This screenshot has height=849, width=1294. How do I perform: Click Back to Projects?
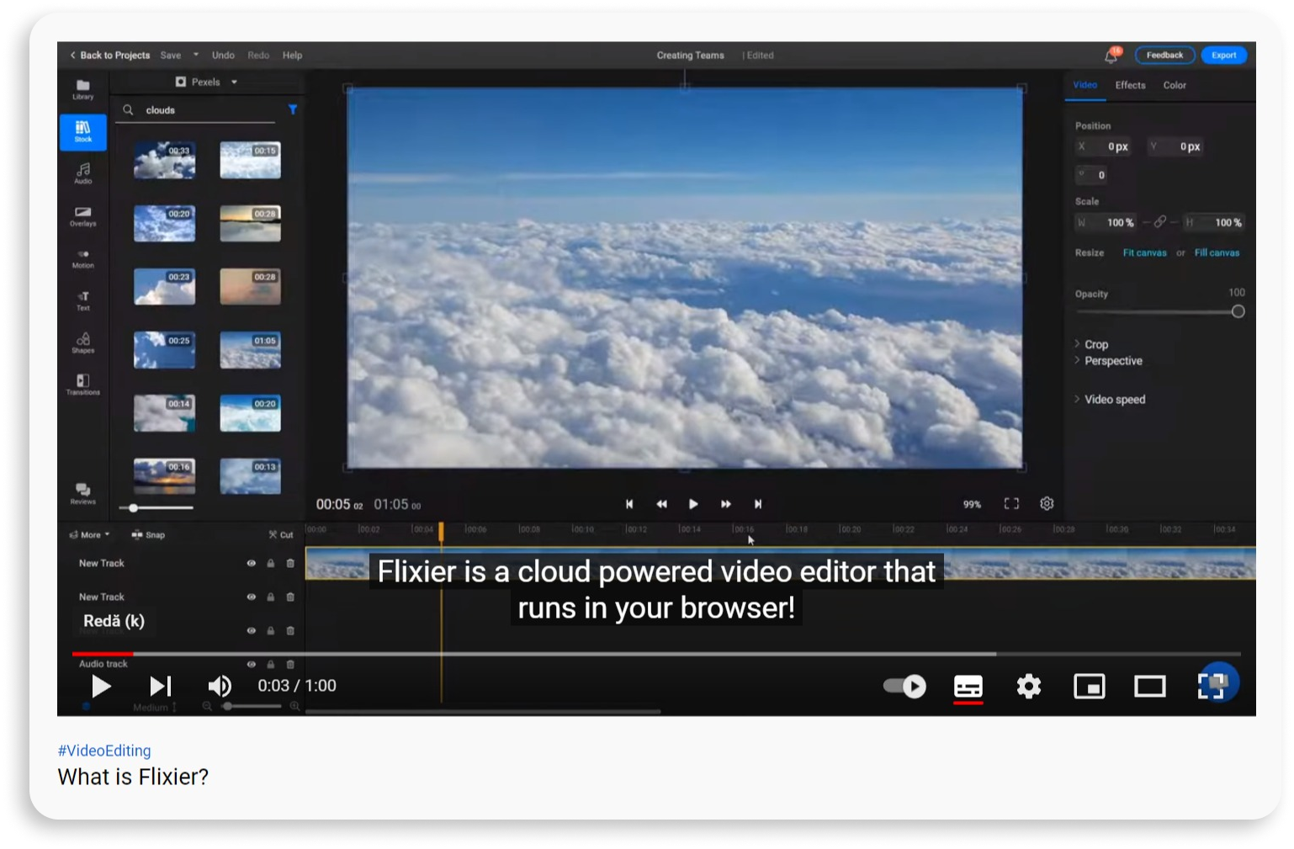pos(109,56)
